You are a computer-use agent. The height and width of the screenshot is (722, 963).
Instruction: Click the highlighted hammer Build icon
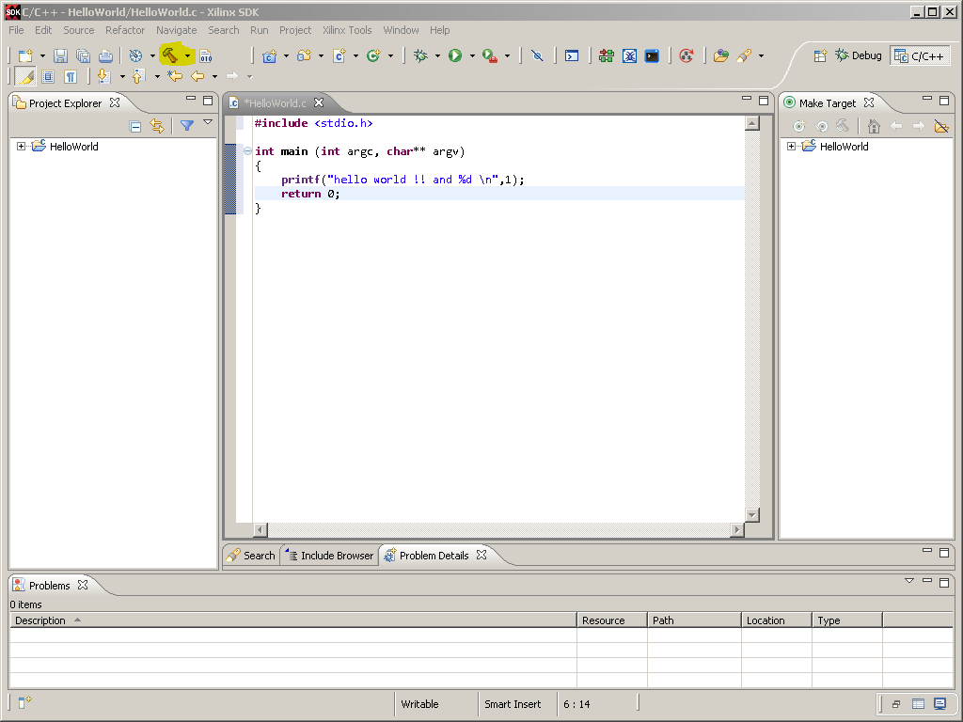coord(170,55)
